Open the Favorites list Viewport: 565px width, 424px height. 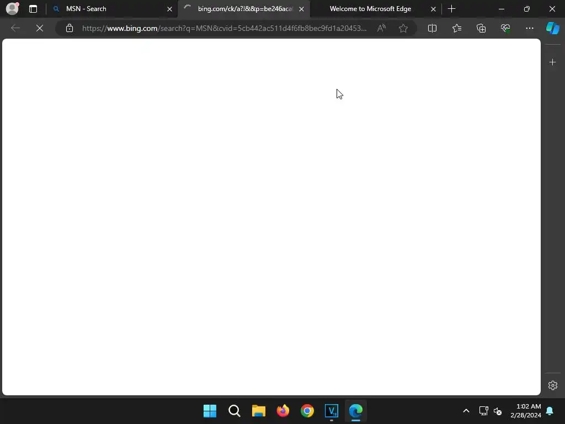(x=456, y=28)
